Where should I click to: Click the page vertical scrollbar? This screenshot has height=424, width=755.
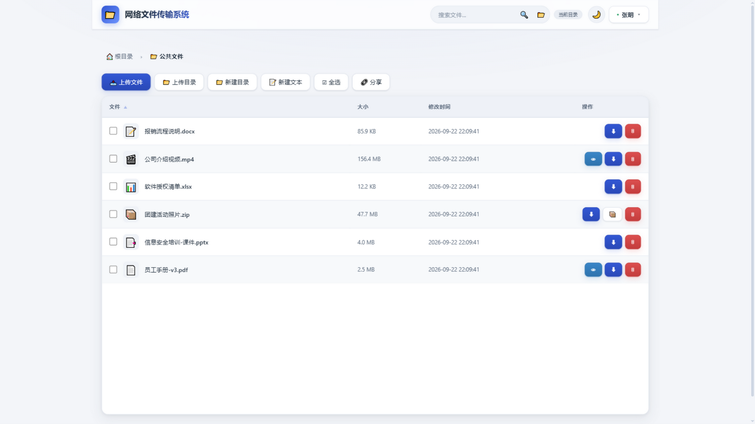click(752, 200)
